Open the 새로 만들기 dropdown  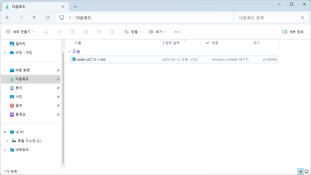(x=20, y=32)
